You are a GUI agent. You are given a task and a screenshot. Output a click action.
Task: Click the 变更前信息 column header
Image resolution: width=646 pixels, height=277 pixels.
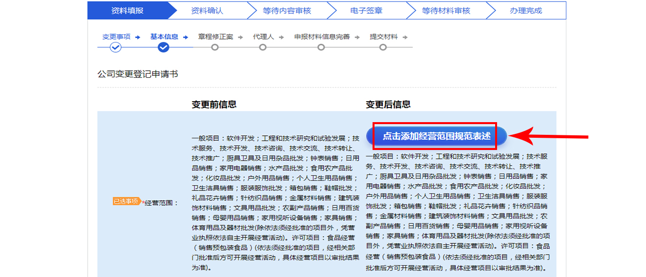point(214,104)
